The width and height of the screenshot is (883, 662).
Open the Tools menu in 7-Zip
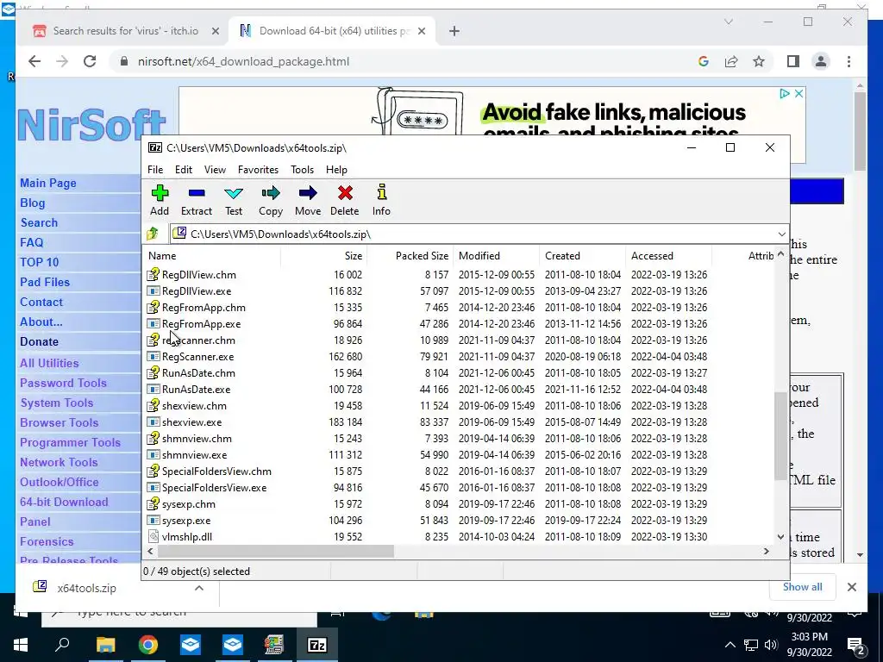tap(302, 170)
